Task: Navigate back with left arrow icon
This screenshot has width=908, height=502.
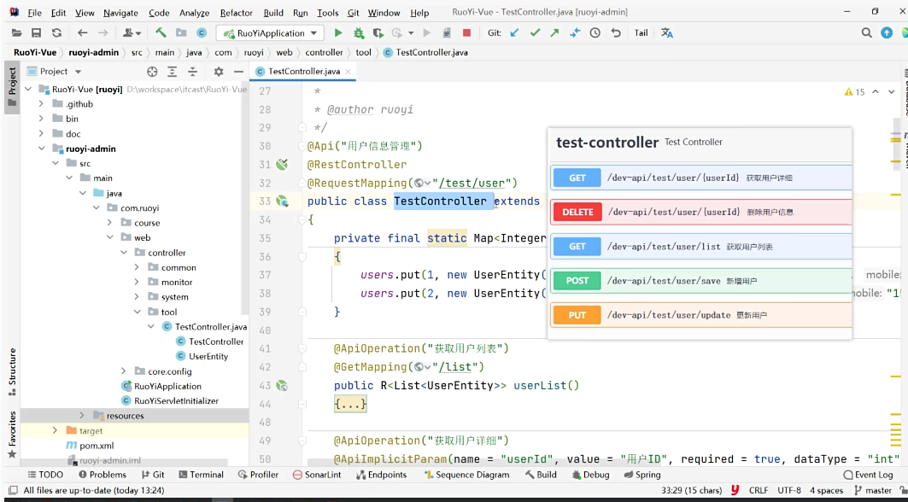Action: coord(82,33)
